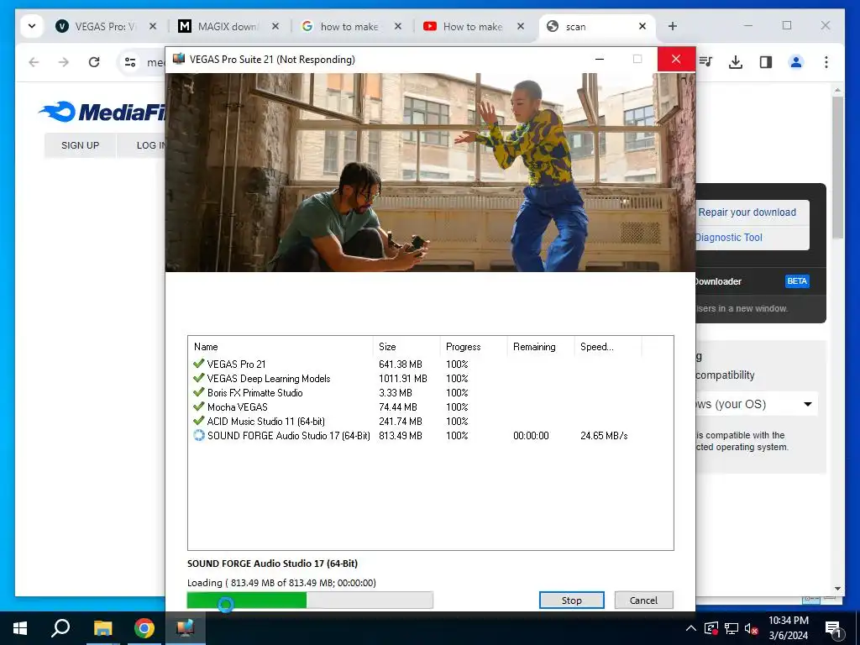Open Windows taskbar search
Viewport: 860px width, 645px height.
tap(60, 628)
